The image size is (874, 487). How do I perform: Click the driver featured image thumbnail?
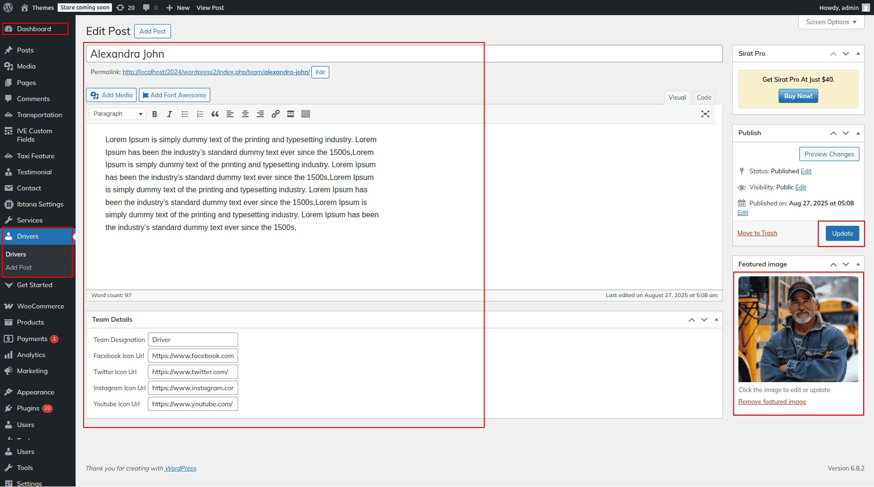pyautogui.click(x=798, y=329)
